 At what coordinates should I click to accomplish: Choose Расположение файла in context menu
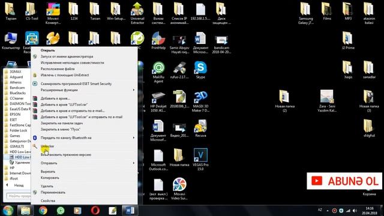pos(84,69)
